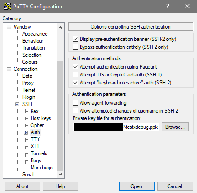The height and width of the screenshot is (193, 197).
Task: Select Bugs in category tree
Action: click(36, 160)
